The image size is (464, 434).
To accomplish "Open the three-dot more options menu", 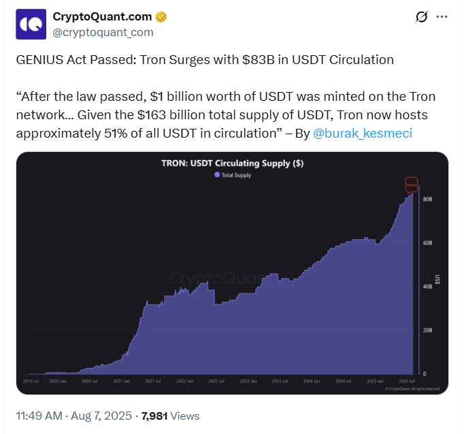I will (442, 16).
